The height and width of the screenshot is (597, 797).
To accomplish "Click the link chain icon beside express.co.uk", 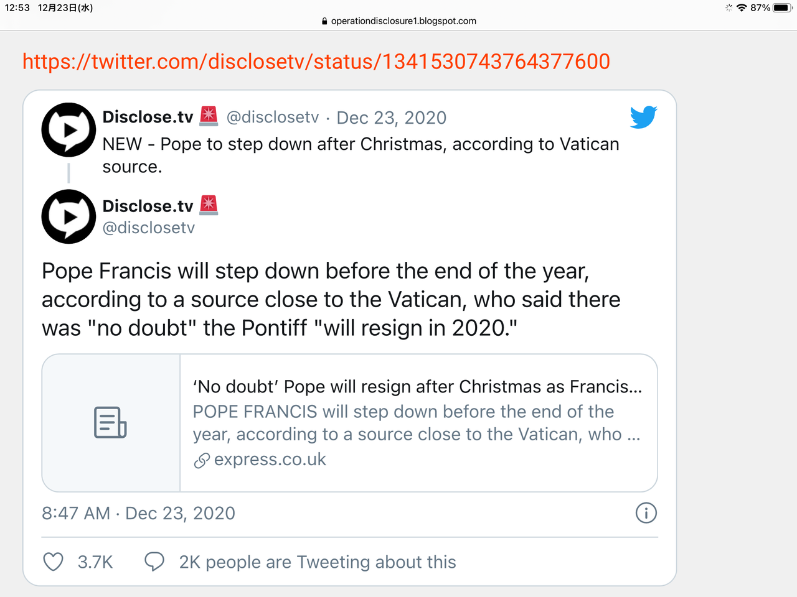I will 201,460.
